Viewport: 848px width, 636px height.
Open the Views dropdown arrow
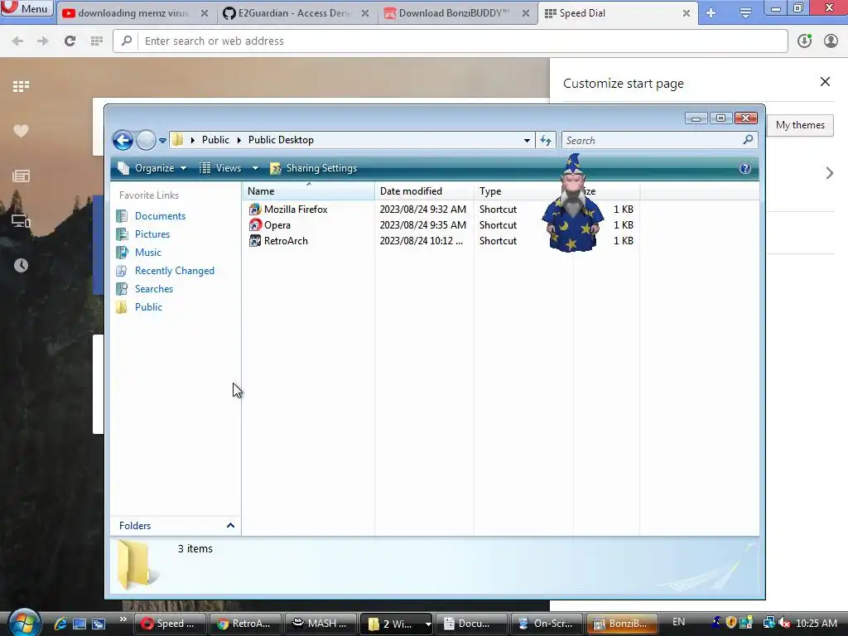[255, 168]
